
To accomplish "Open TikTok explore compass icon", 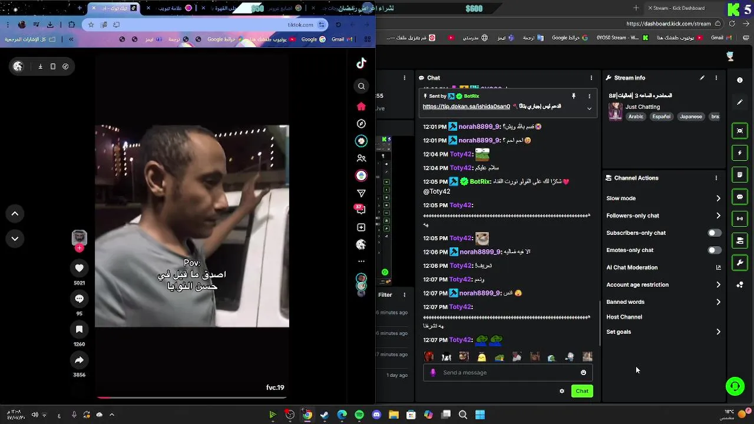I will [361, 124].
